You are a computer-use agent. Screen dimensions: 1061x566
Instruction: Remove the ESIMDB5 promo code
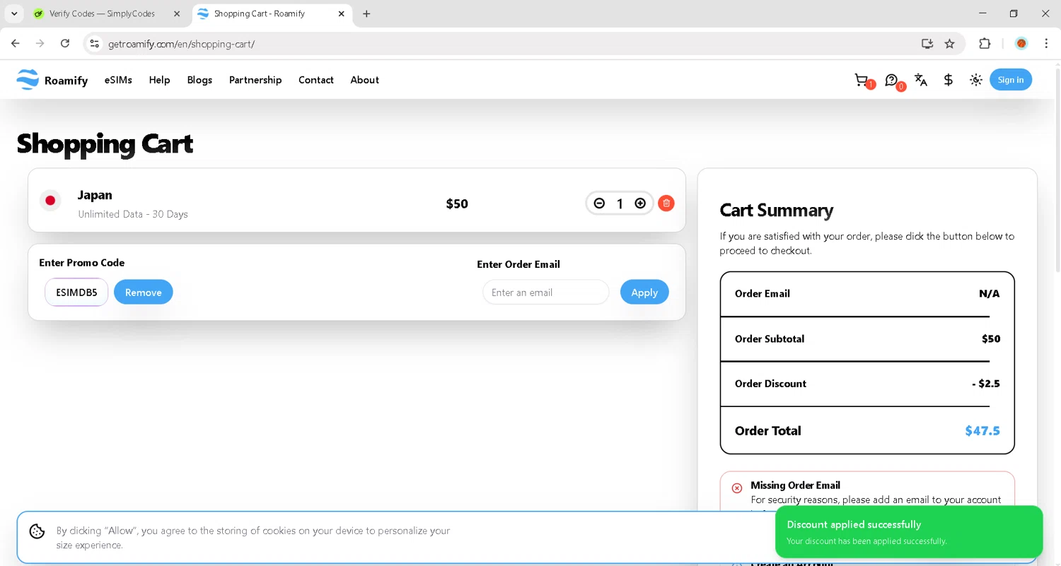coord(143,293)
